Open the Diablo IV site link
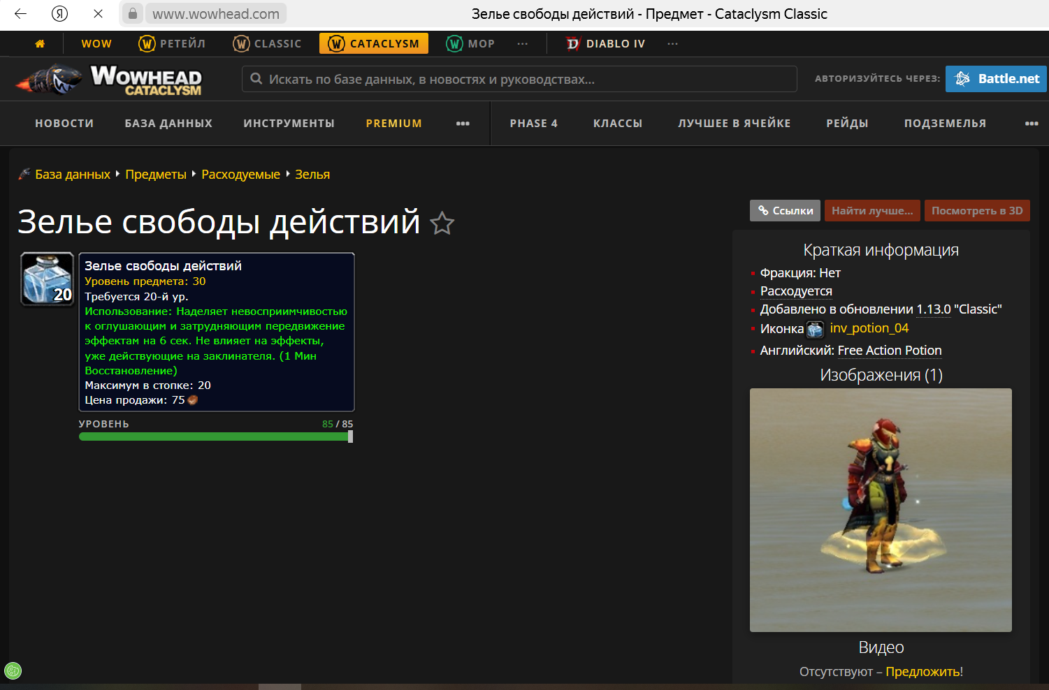 [605, 44]
